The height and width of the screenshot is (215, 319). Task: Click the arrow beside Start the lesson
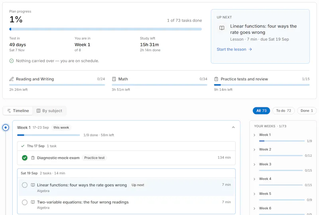pos(250,49)
